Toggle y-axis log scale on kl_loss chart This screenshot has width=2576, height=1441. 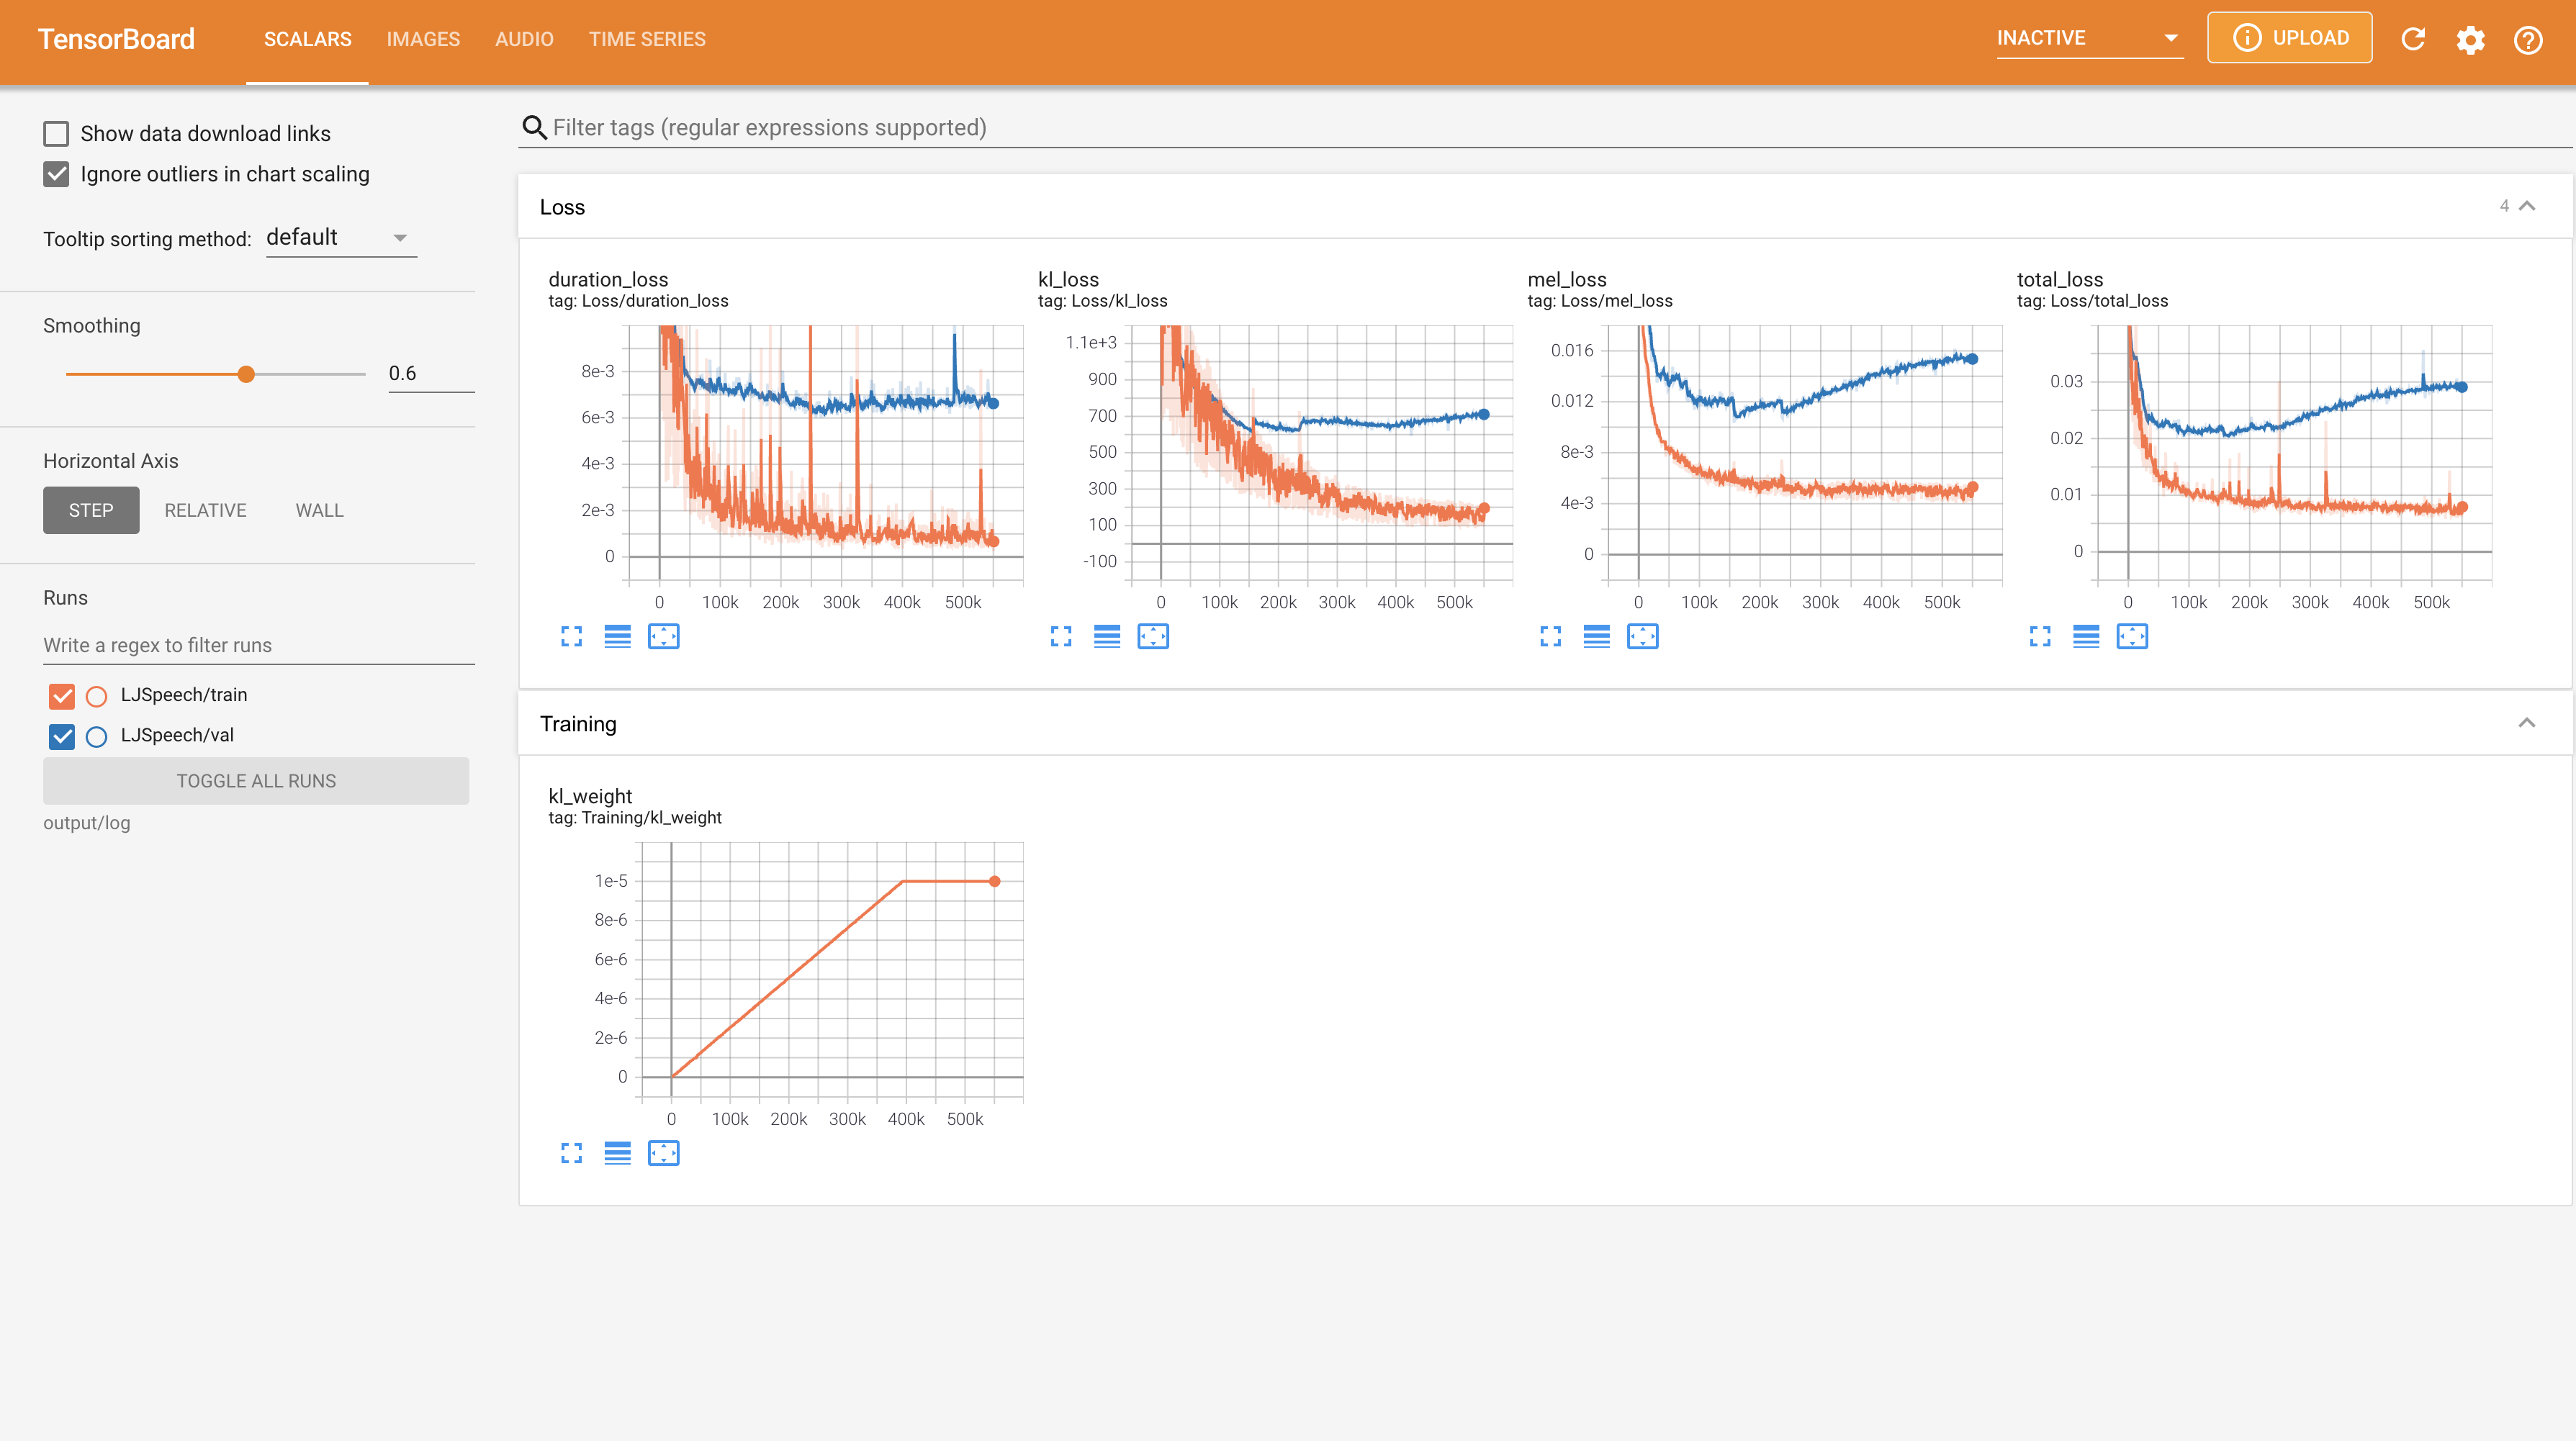(1106, 636)
